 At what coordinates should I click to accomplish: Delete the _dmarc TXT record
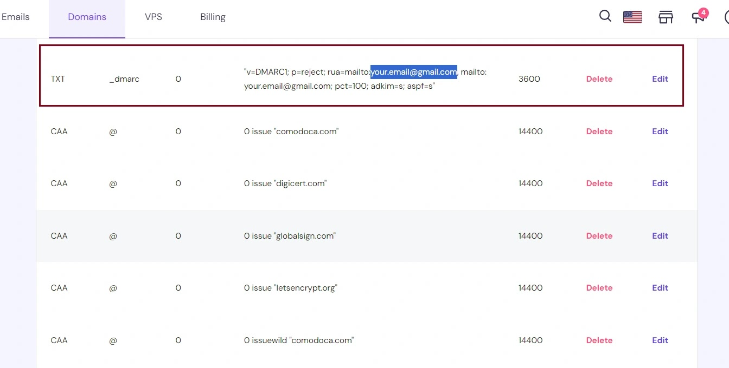coord(599,79)
